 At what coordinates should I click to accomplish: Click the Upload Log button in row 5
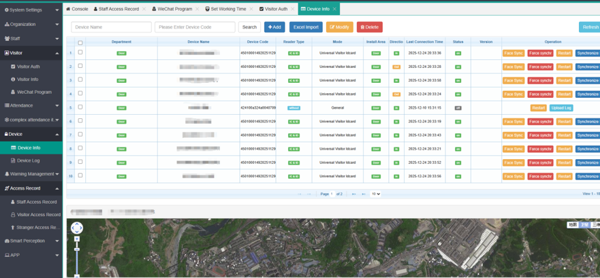coord(561,108)
